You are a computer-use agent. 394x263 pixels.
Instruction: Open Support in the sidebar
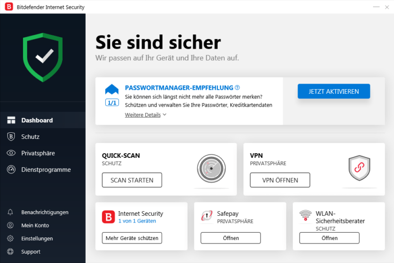[x=43, y=251]
